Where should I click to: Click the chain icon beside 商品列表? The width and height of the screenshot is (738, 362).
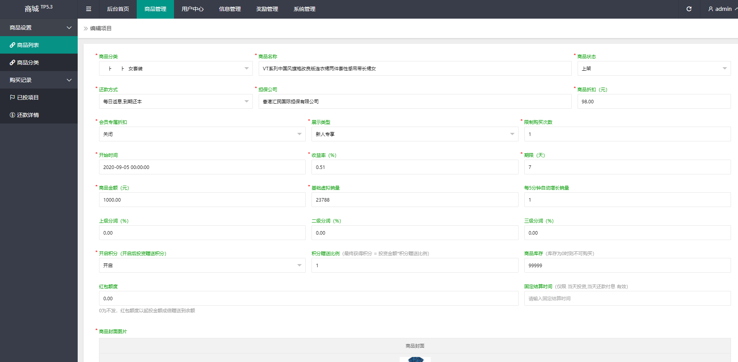(x=12, y=45)
